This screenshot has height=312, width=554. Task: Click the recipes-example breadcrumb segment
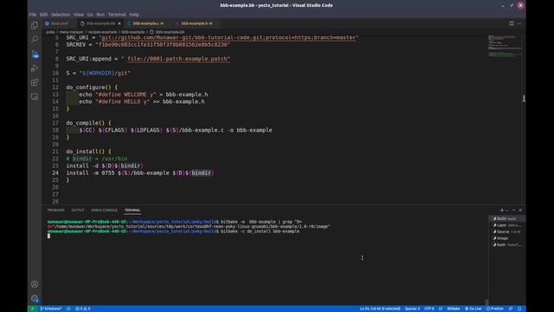point(102,32)
